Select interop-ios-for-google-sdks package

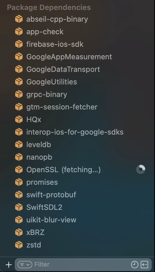(x=77, y=132)
